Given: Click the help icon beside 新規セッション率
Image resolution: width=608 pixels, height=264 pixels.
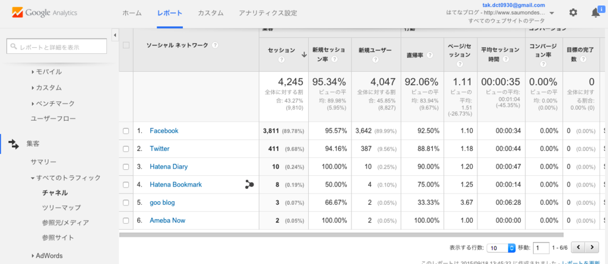Looking at the screenshot, I should click(x=334, y=60).
